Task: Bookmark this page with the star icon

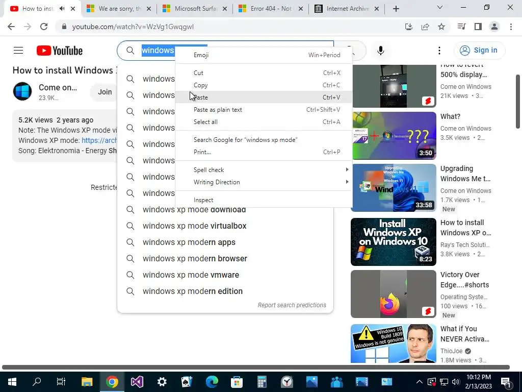Action: (x=441, y=27)
